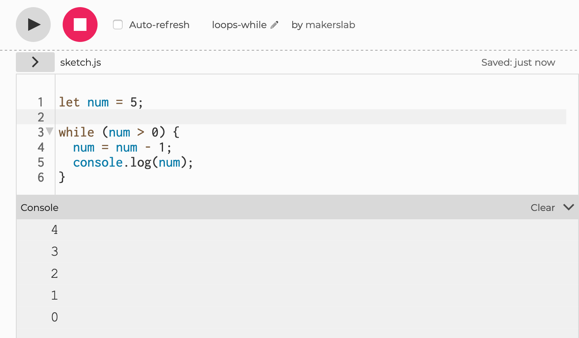The height and width of the screenshot is (338, 579).
Task: Select the sketch.js file tab
Action: click(81, 63)
